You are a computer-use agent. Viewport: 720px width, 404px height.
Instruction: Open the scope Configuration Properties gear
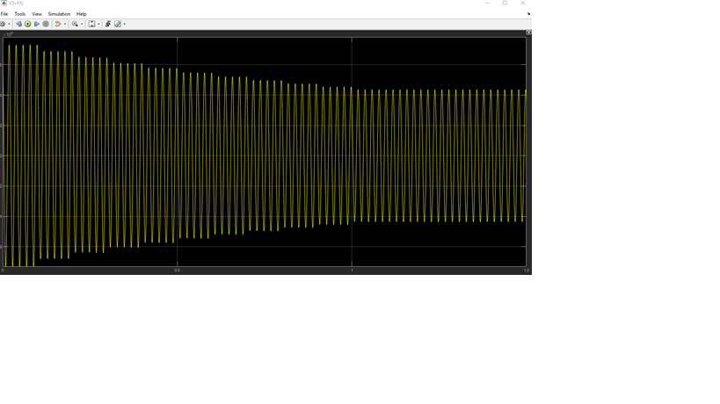point(3,24)
